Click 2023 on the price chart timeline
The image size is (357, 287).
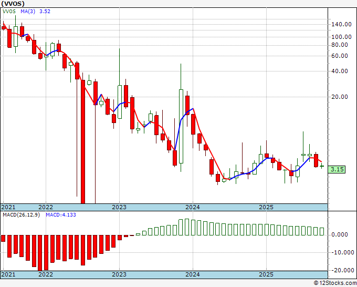pos(119,207)
